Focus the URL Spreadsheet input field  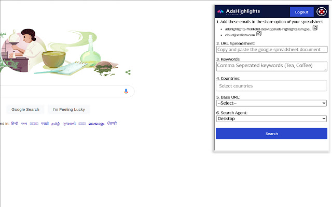click(272, 50)
